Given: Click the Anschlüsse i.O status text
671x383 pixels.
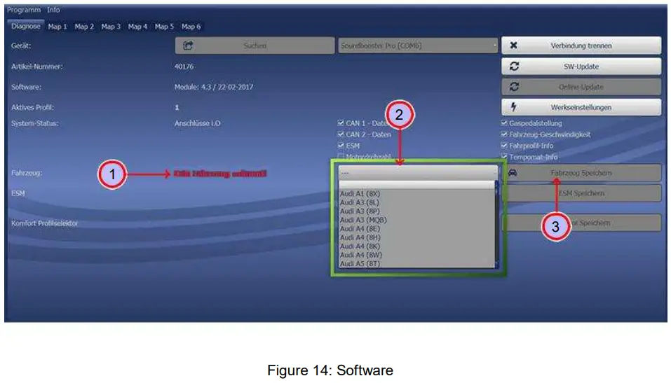Looking at the screenshot, I should point(197,123).
